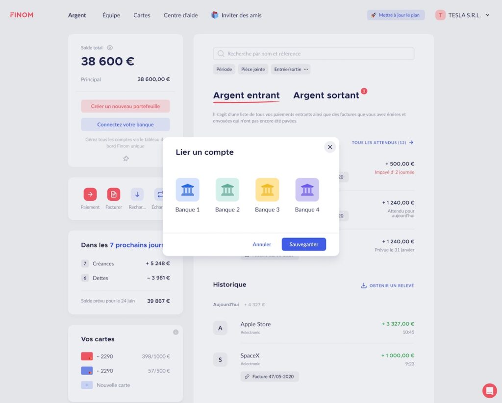Click the Obtenir un relevé link
The width and height of the screenshot is (502, 403).
[x=387, y=285]
